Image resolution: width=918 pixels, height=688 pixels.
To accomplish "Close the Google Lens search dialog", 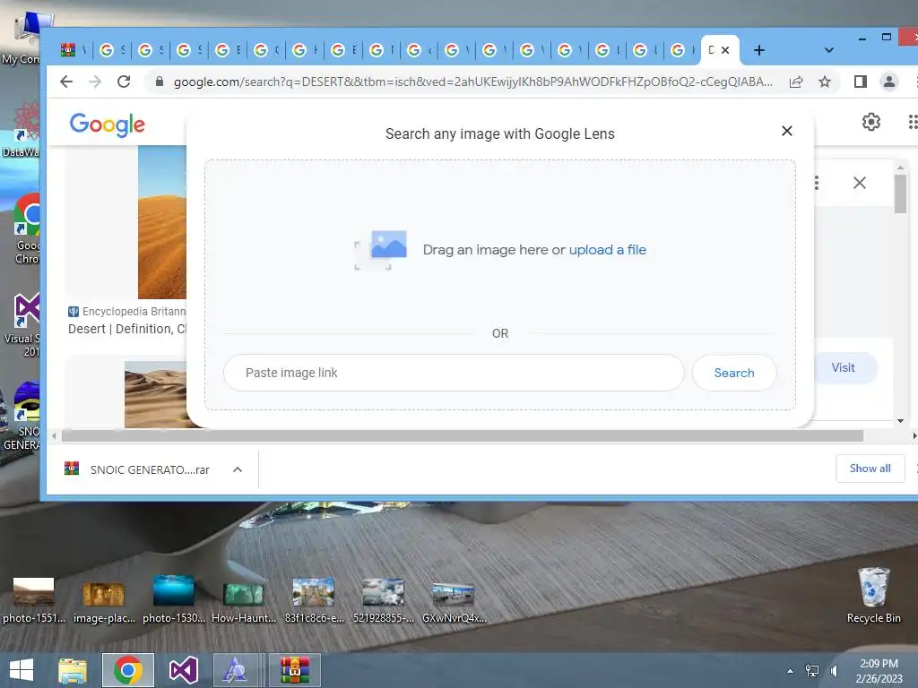I will click(787, 131).
